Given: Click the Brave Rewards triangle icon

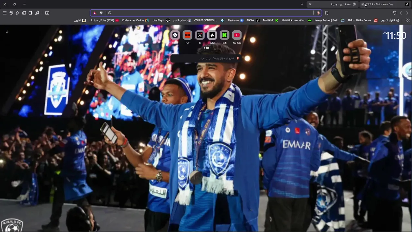Looking at the screenshot, I should point(95,13).
